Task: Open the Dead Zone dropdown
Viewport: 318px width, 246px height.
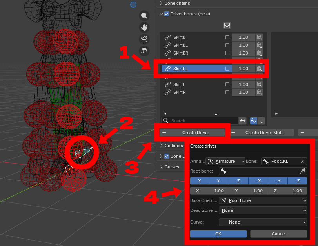Action: pos(263,210)
